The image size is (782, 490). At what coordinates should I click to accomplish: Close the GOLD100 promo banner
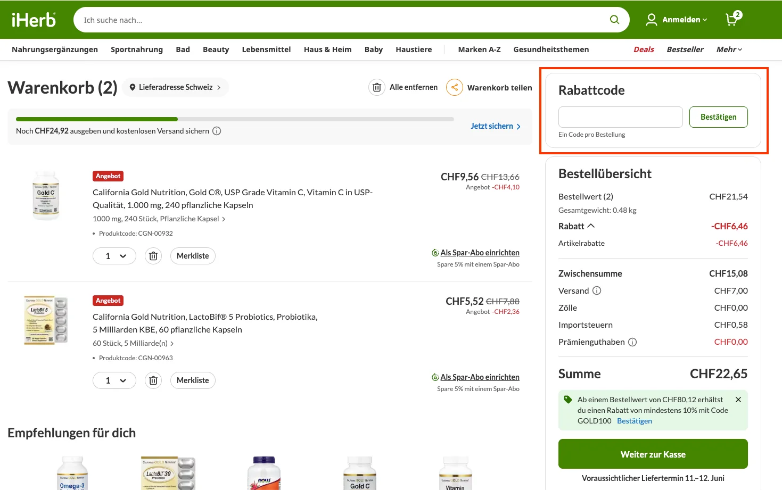tap(738, 400)
